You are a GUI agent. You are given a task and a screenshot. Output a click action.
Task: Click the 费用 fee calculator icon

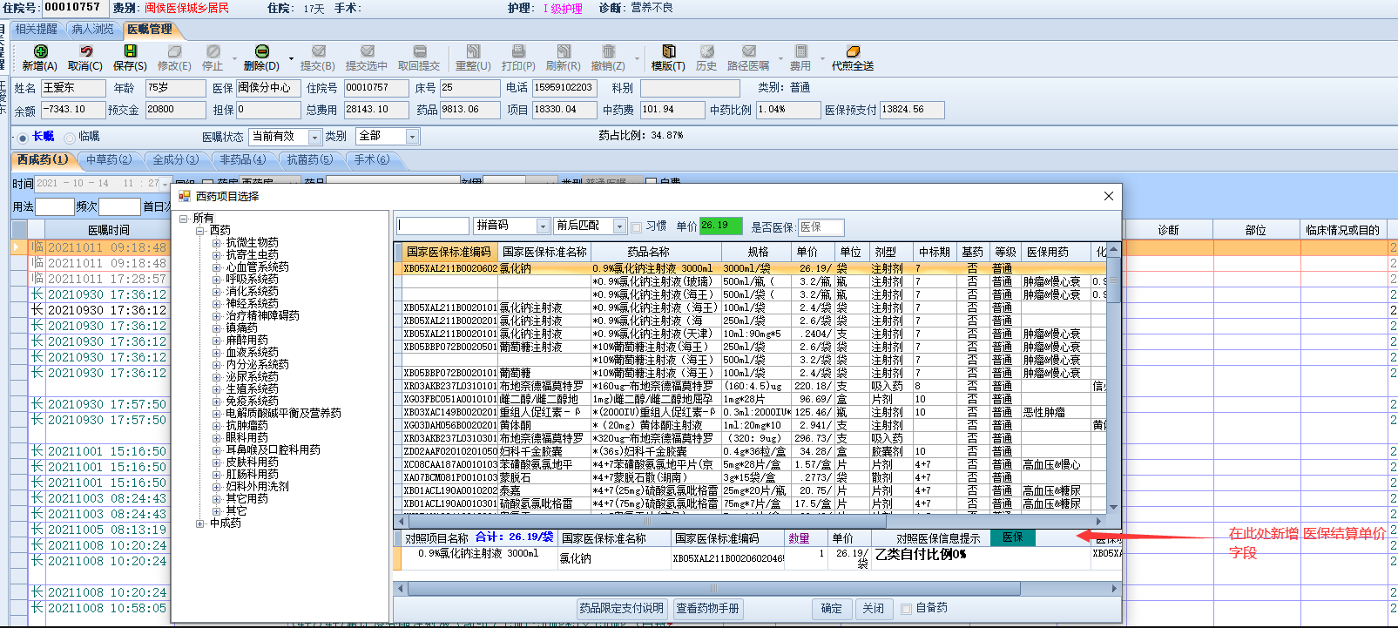(x=800, y=52)
